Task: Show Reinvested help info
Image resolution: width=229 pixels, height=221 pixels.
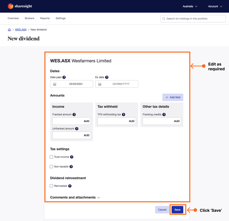Action: [70, 186]
